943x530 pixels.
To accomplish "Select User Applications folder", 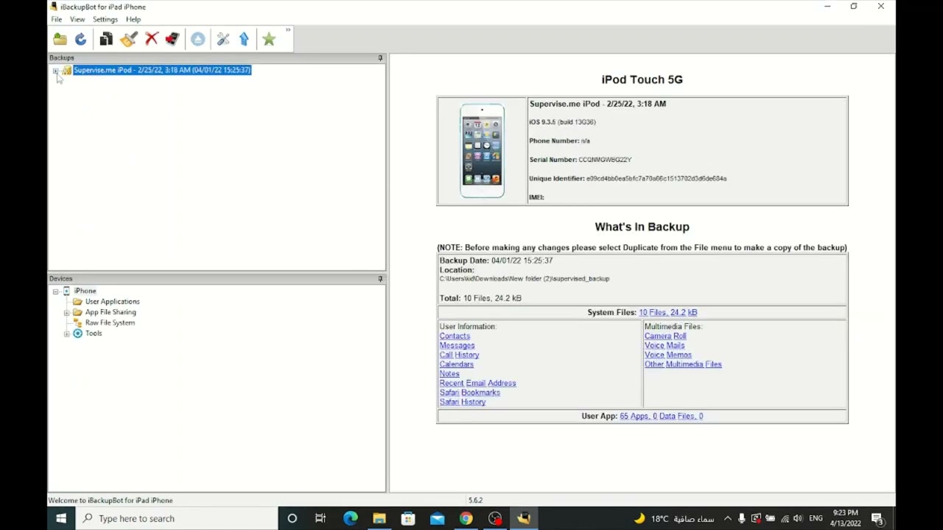I will click(112, 301).
